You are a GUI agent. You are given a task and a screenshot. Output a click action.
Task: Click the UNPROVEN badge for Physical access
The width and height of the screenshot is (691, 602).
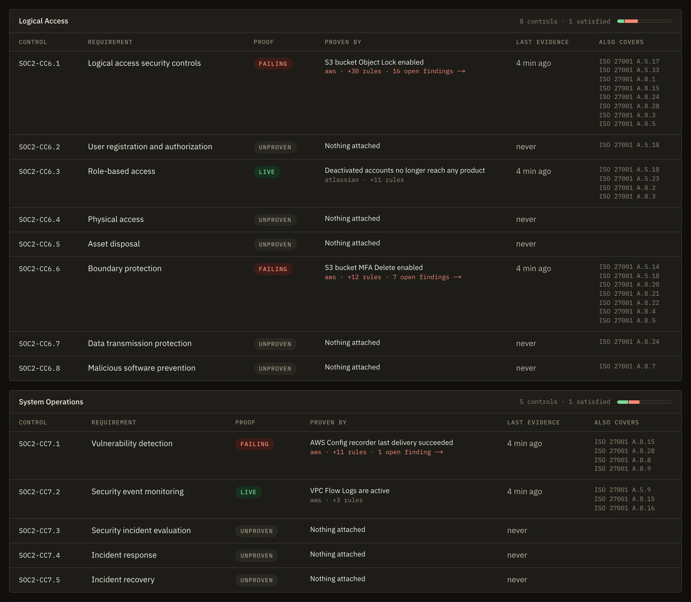click(x=275, y=220)
